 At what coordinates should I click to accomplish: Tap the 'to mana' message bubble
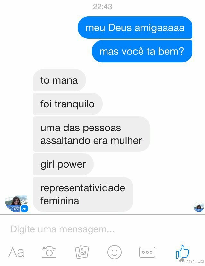[59, 80]
